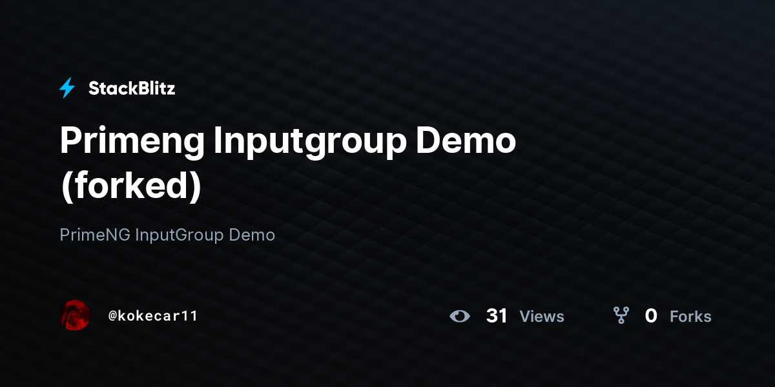Click the fork icon beside 0
Screen dimensions: 775x387
coord(621,315)
